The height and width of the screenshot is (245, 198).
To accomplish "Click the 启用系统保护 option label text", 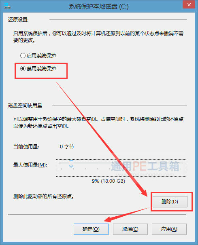I will point(41,55).
